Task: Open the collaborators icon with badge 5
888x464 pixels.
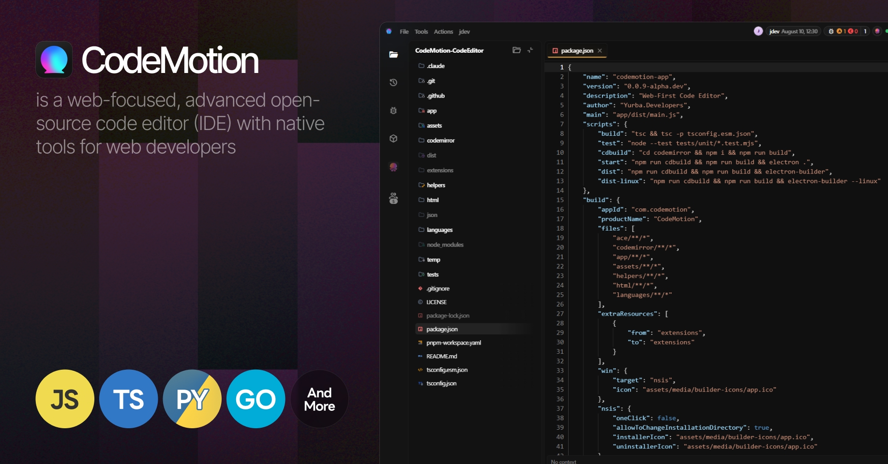Action: tap(393, 198)
